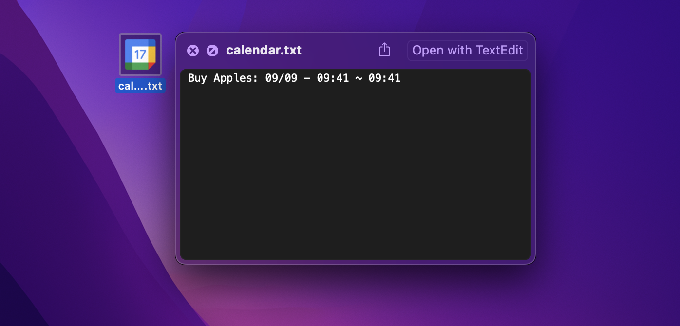Click the word "Apples" in the preview text
This screenshot has width=680, height=326.
pos(236,78)
